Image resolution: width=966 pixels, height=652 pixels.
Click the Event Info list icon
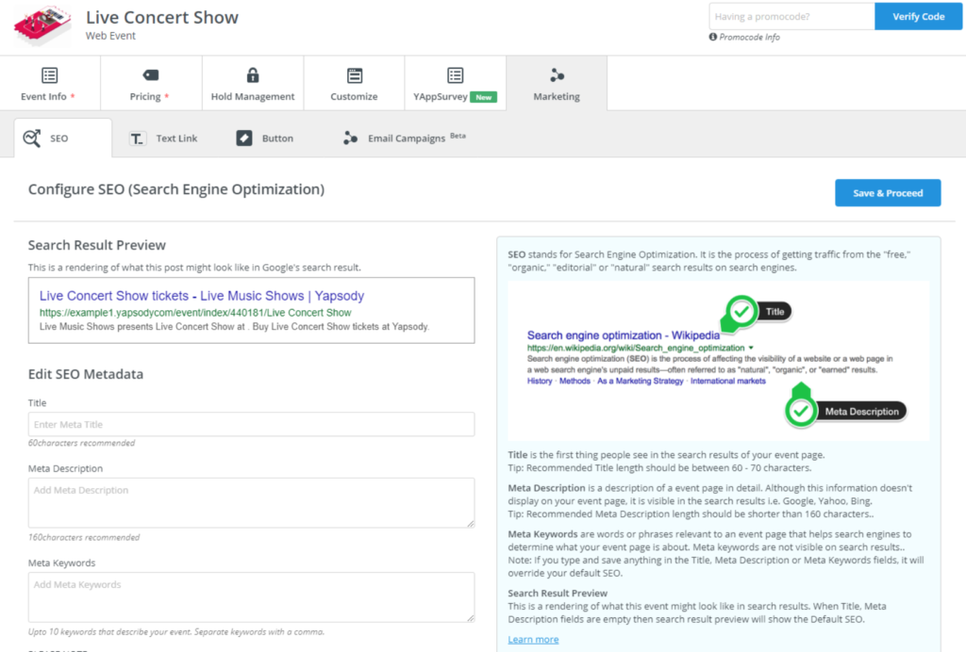click(49, 75)
